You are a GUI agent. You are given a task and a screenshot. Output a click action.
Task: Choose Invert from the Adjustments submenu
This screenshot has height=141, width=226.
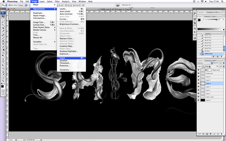click(72, 58)
